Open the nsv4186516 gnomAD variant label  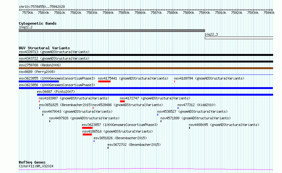pyautogui.click(x=118, y=132)
